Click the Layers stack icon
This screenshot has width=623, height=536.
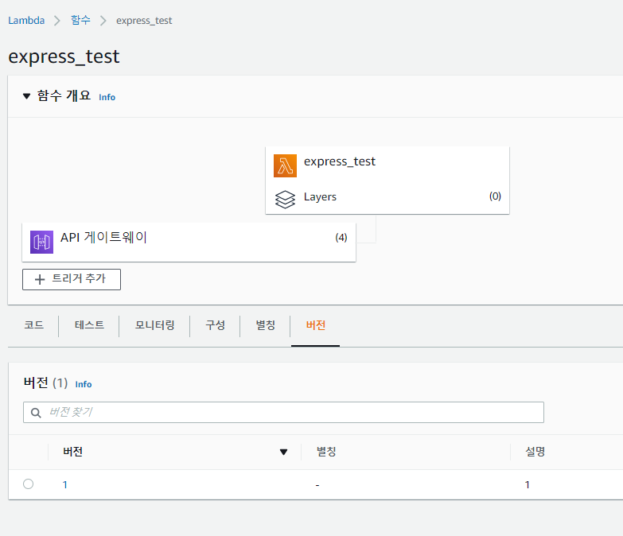click(285, 199)
